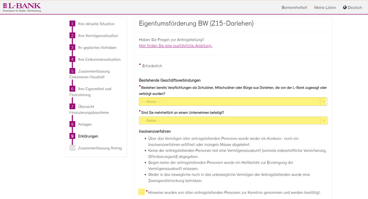The height and width of the screenshot is (199, 368).
Task: Select step 1 number badge
Action: (72, 24)
